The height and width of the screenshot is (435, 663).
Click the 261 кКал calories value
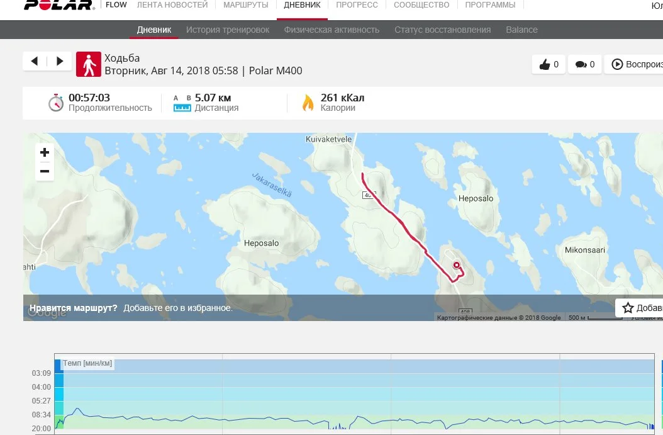tap(342, 98)
